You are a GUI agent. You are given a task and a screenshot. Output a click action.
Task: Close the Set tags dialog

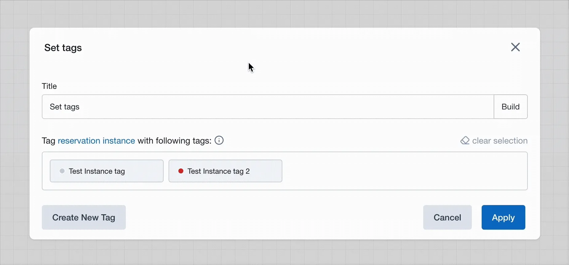click(515, 47)
